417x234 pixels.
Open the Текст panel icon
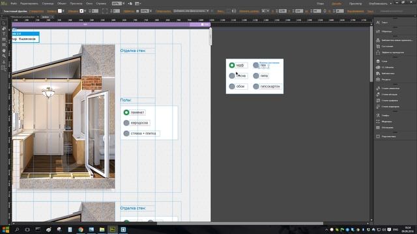coord(378,23)
